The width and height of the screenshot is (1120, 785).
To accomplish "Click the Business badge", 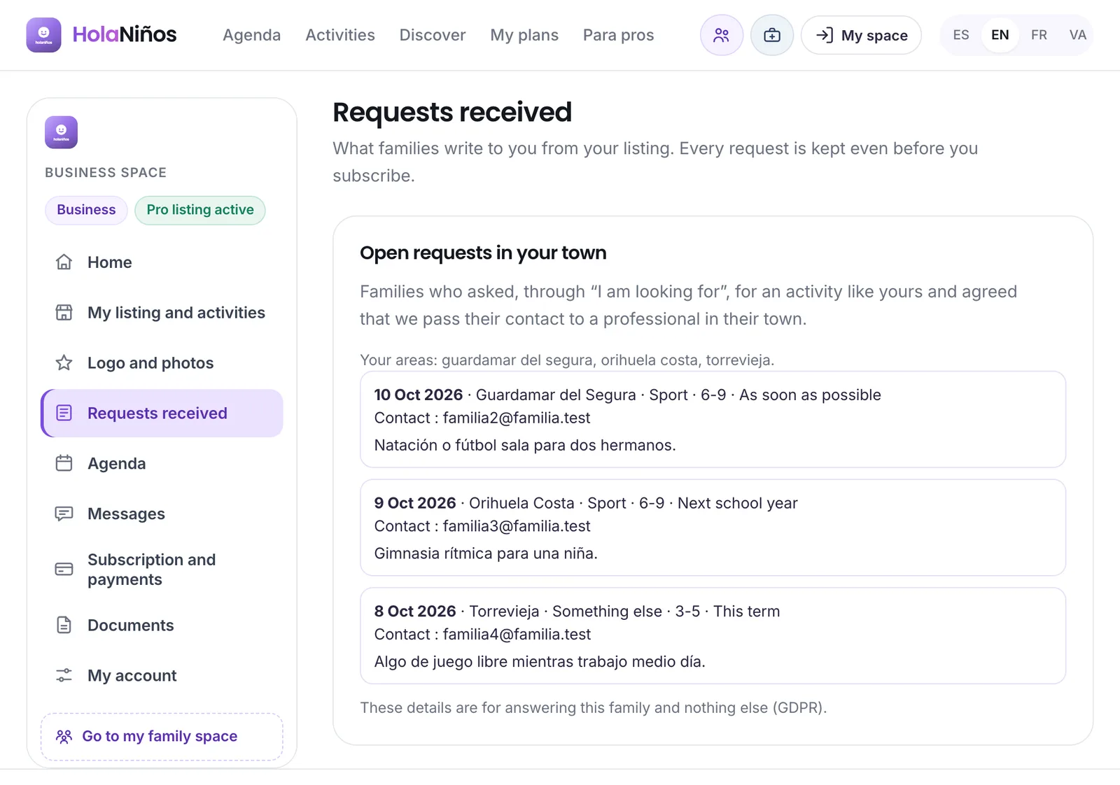I will [86, 210].
